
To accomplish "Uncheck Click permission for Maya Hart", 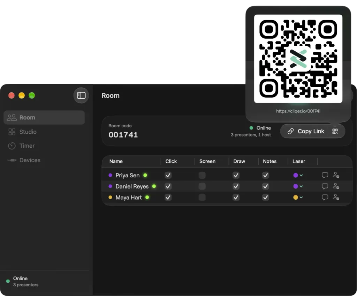I will pyautogui.click(x=168, y=197).
